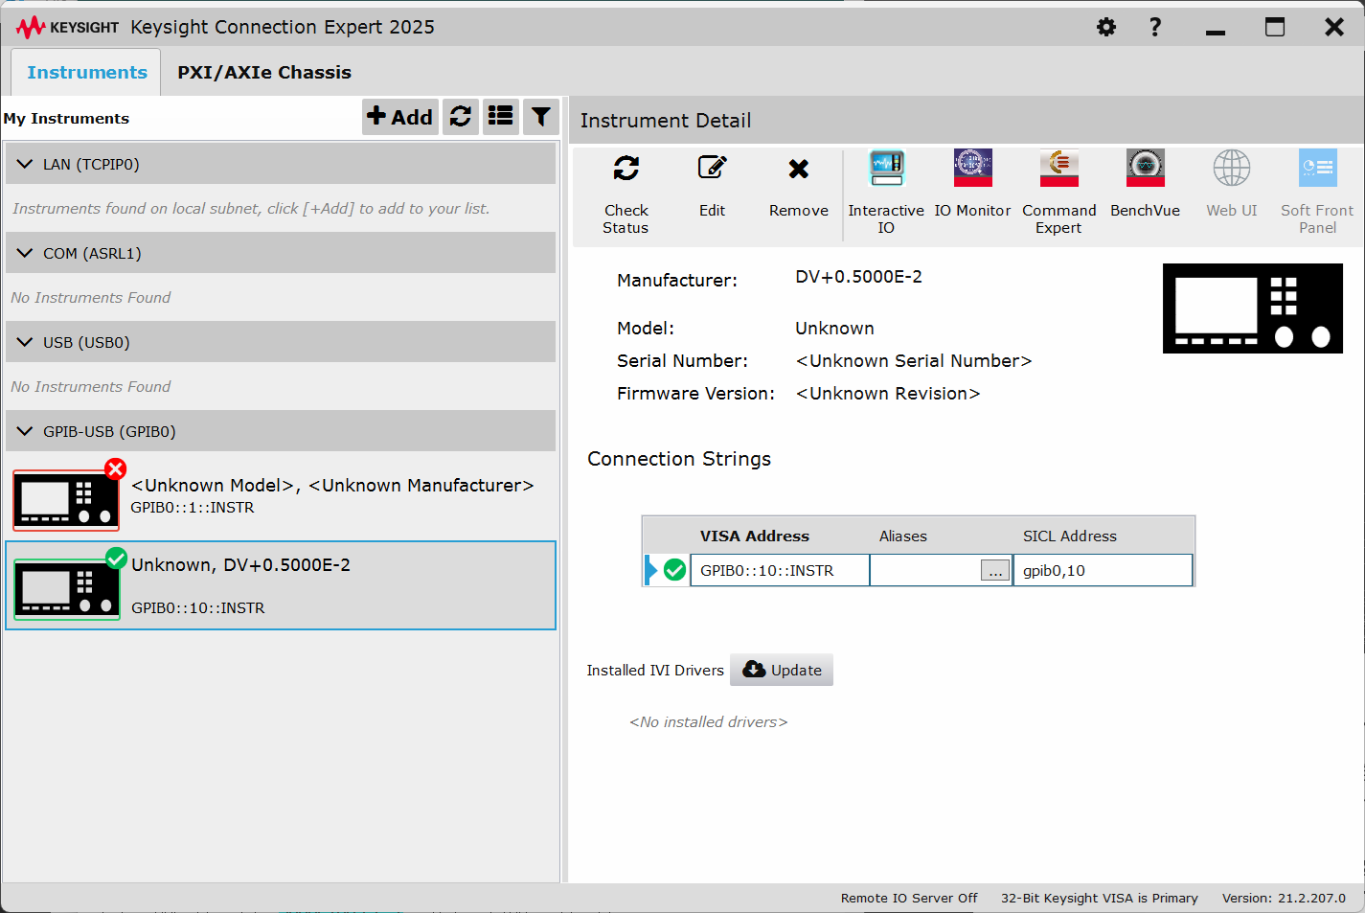
Task: Update installed IVI drivers
Action: (782, 671)
